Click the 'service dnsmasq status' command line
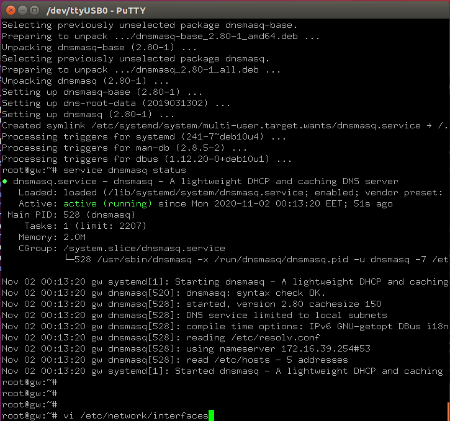Screen dimensions: 450x421 tap(94, 171)
